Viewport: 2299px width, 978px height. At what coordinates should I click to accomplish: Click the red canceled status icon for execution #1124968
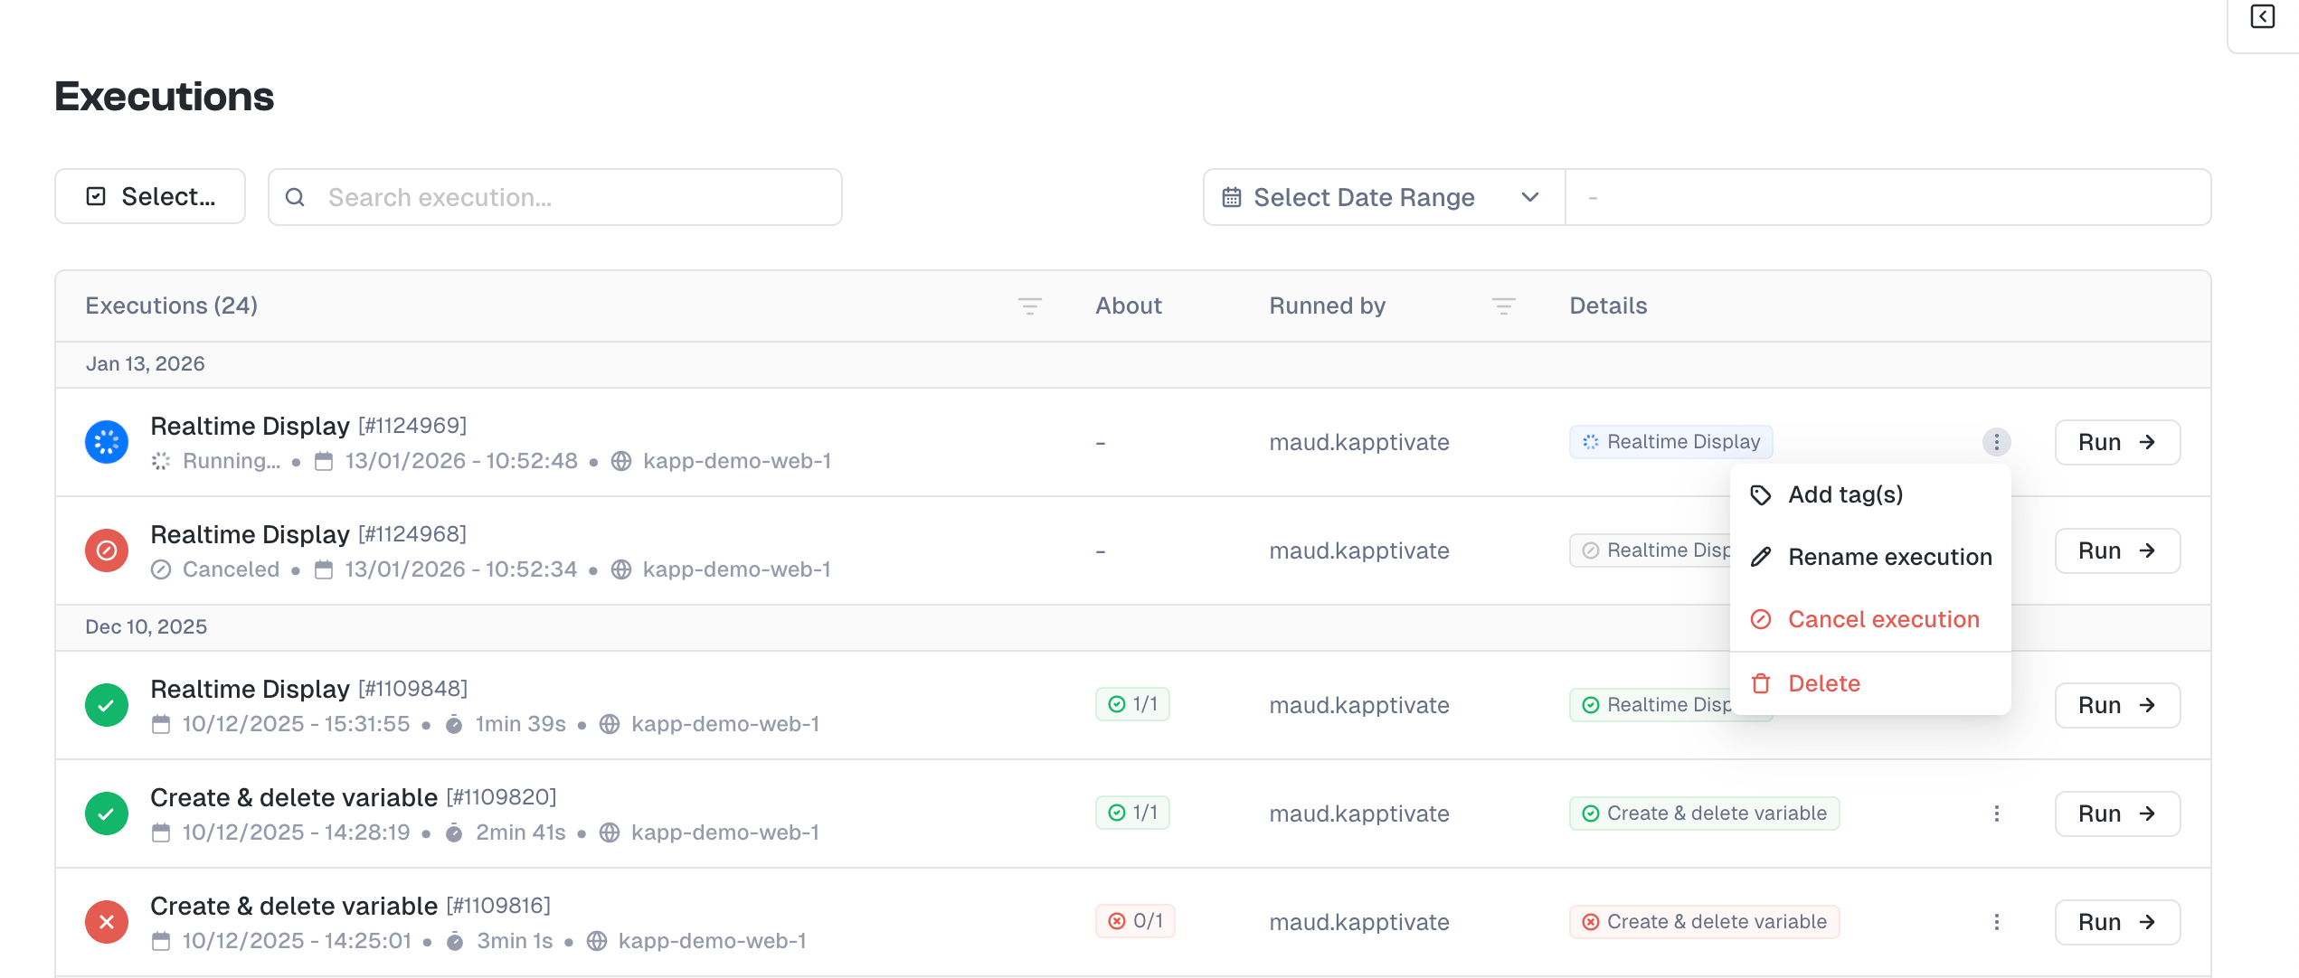pyautogui.click(x=107, y=550)
